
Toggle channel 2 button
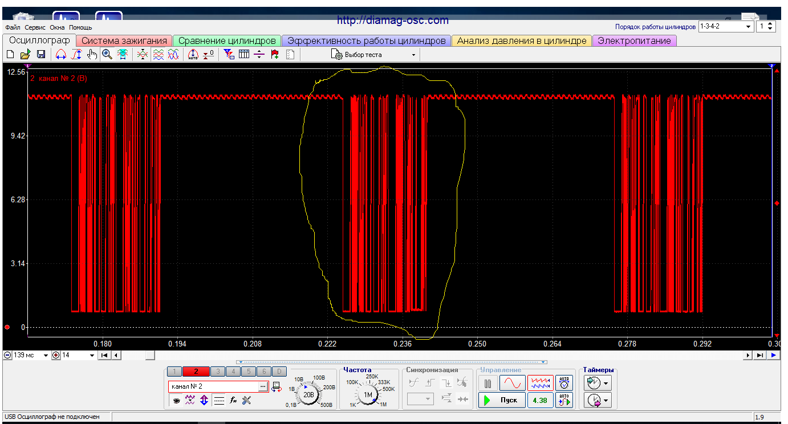(196, 372)
